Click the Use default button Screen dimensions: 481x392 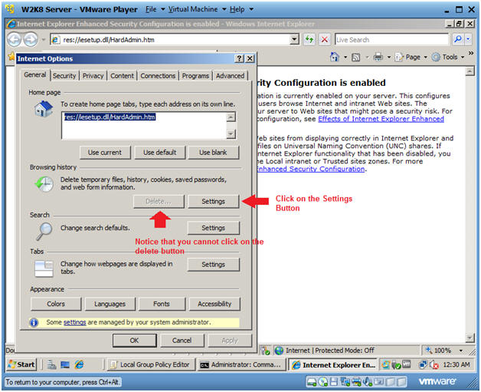(160, 153)
